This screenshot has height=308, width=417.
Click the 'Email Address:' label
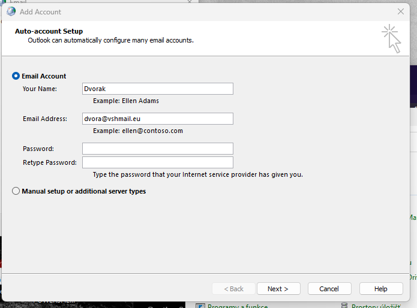click(x=45, y=119)
